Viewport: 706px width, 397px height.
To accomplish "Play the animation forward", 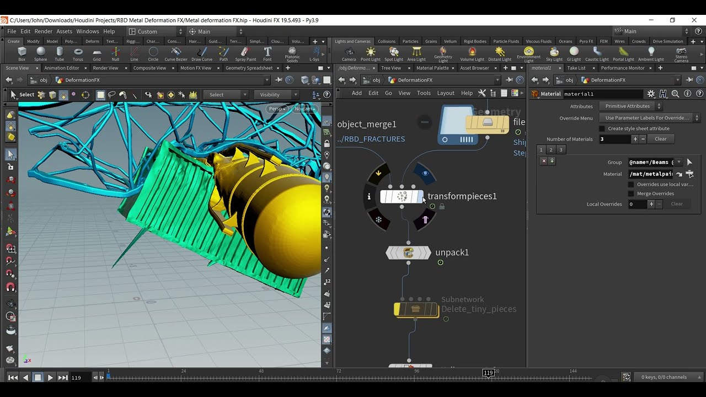I will point(50,378).
